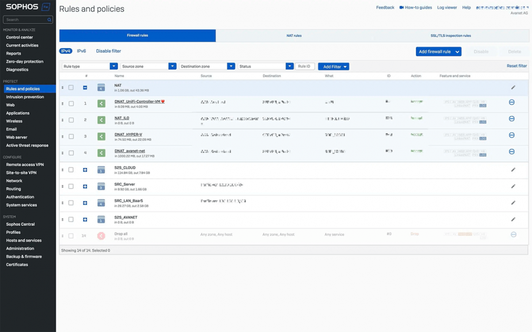Image resolution: width=532 pixels, height=332 pixels.
Task: Check the box next to NAT_ILO rule
Action: [x=71, y=120]
